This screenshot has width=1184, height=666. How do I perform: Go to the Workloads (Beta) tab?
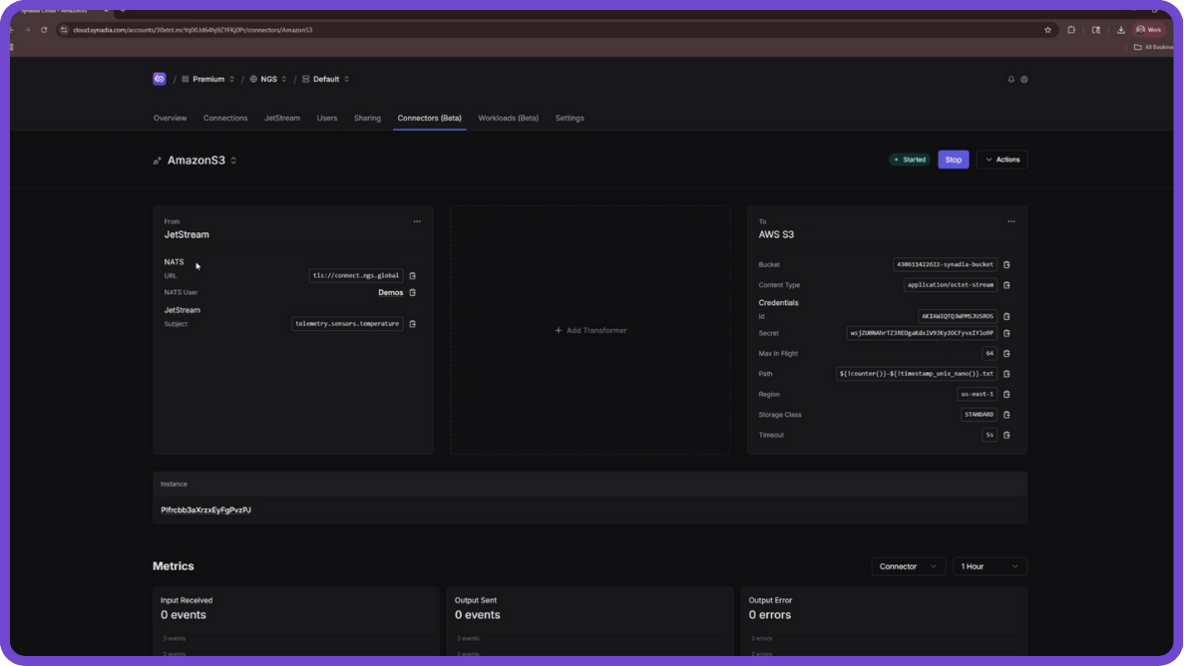[508, 118]
